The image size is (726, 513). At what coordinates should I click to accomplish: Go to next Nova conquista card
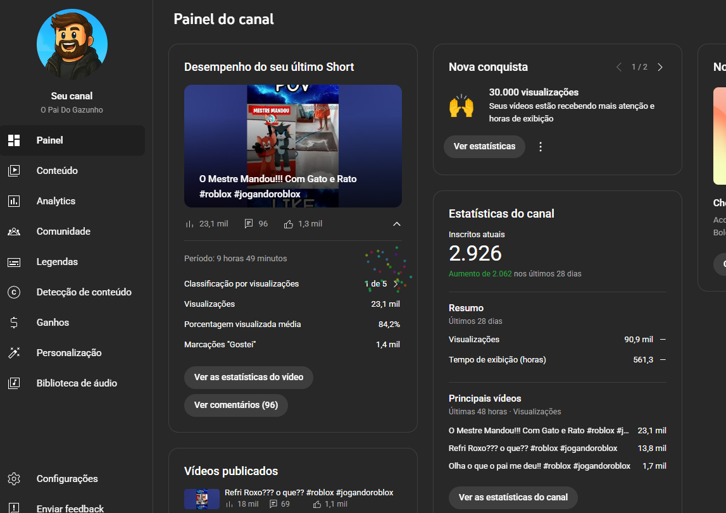click(660, 67)
